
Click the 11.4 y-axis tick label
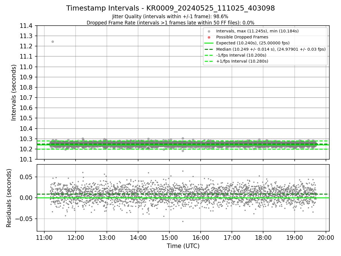26,26
